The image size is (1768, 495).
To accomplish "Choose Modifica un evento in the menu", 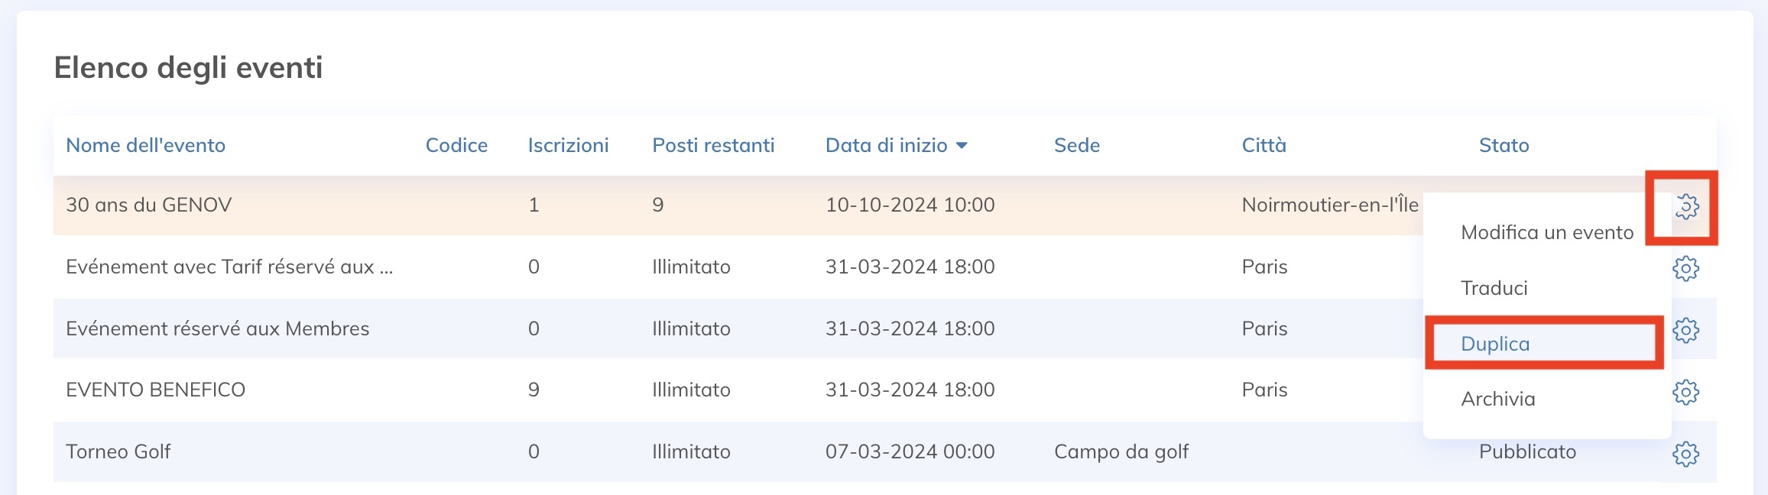I will point(1546,232).
